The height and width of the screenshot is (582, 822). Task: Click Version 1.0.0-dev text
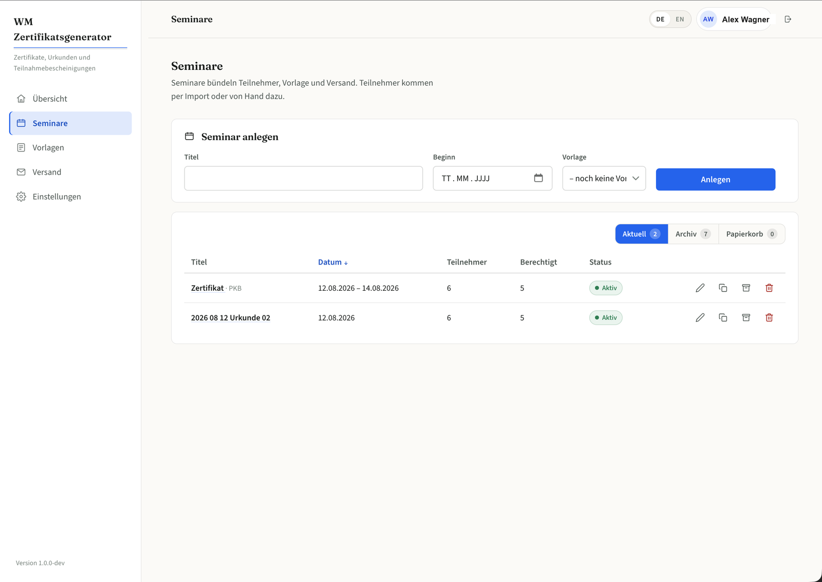point(40,563)
